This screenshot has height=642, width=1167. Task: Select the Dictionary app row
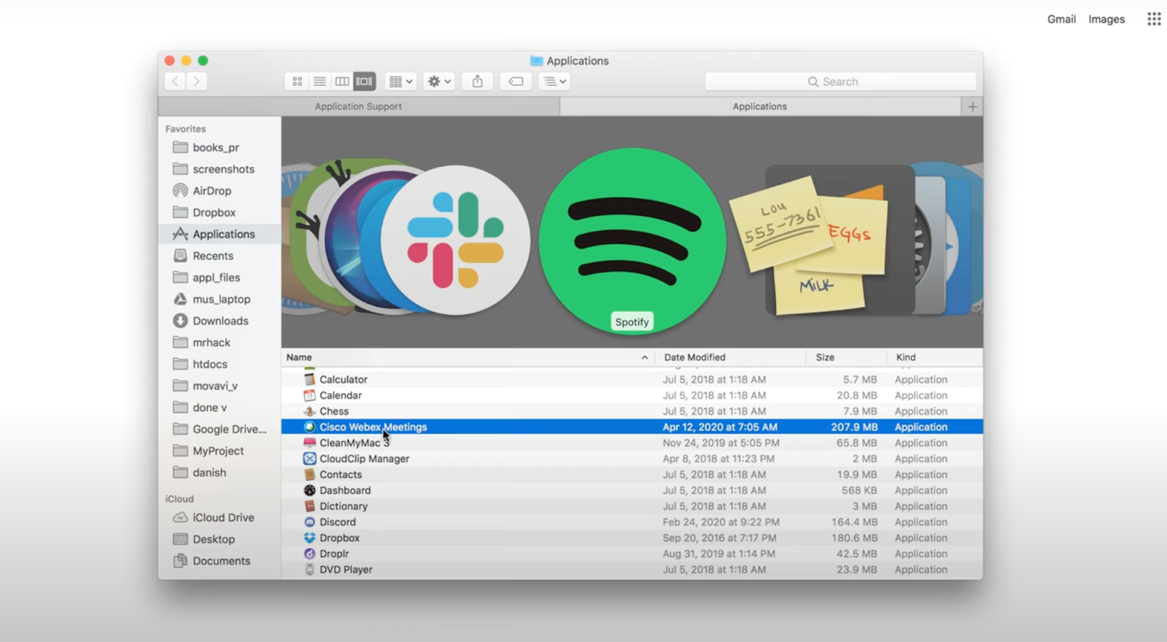point(632,506)
